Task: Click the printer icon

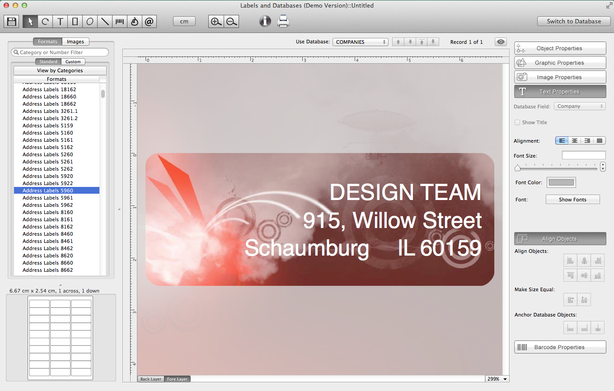Action: (283, 21)
